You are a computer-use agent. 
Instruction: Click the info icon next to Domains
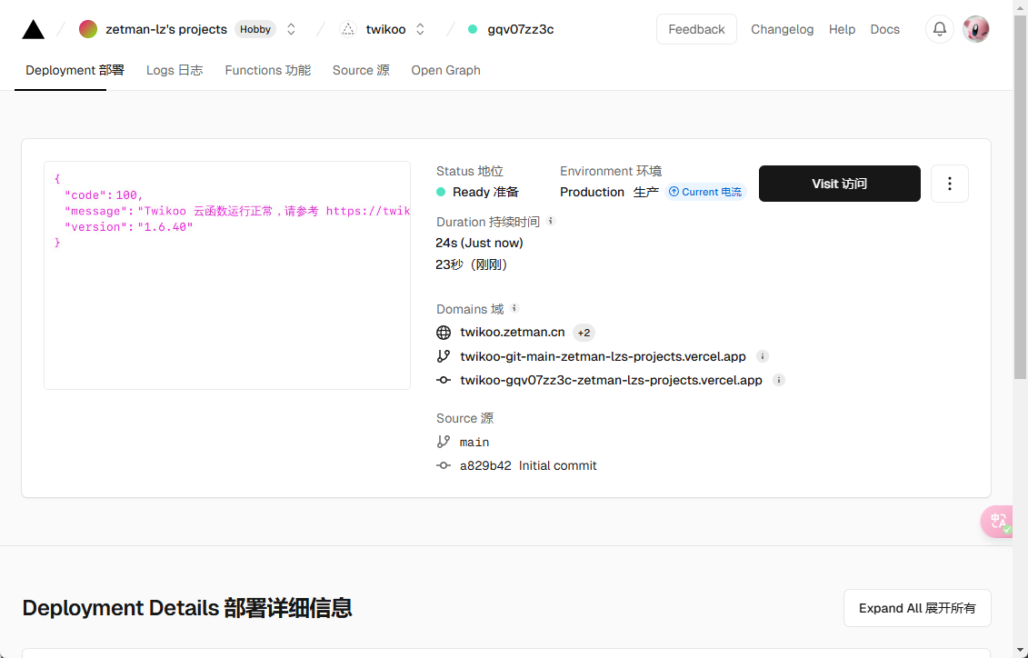pyautogui.click(x=514, y=308)
